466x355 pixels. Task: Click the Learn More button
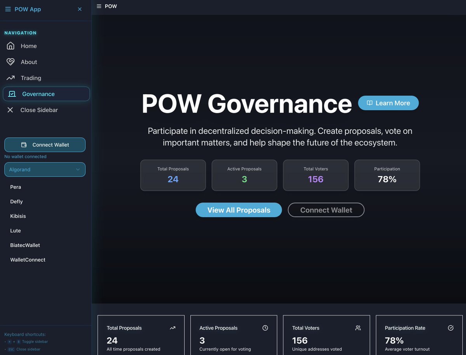tap(388, 103)
